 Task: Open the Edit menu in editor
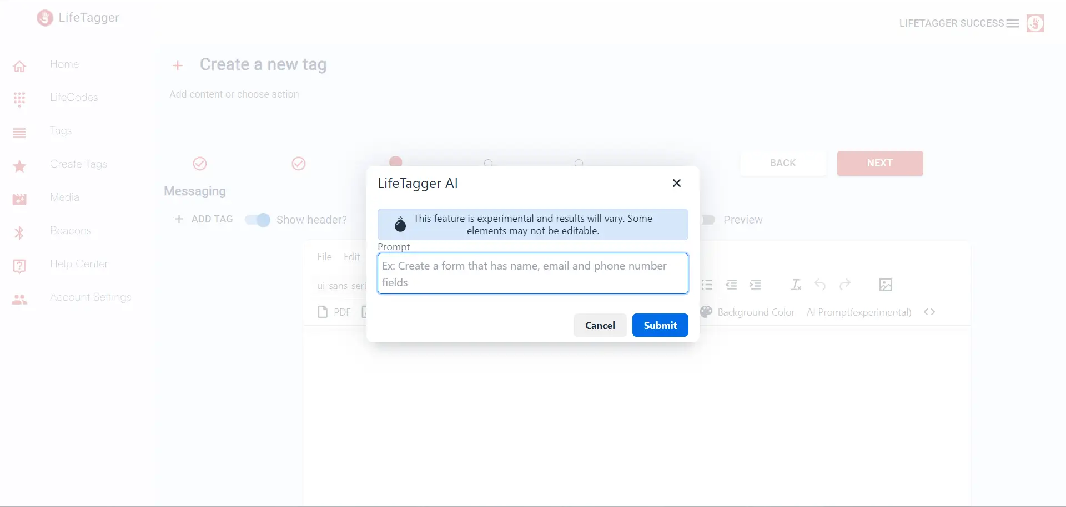(x=351, y=257)
